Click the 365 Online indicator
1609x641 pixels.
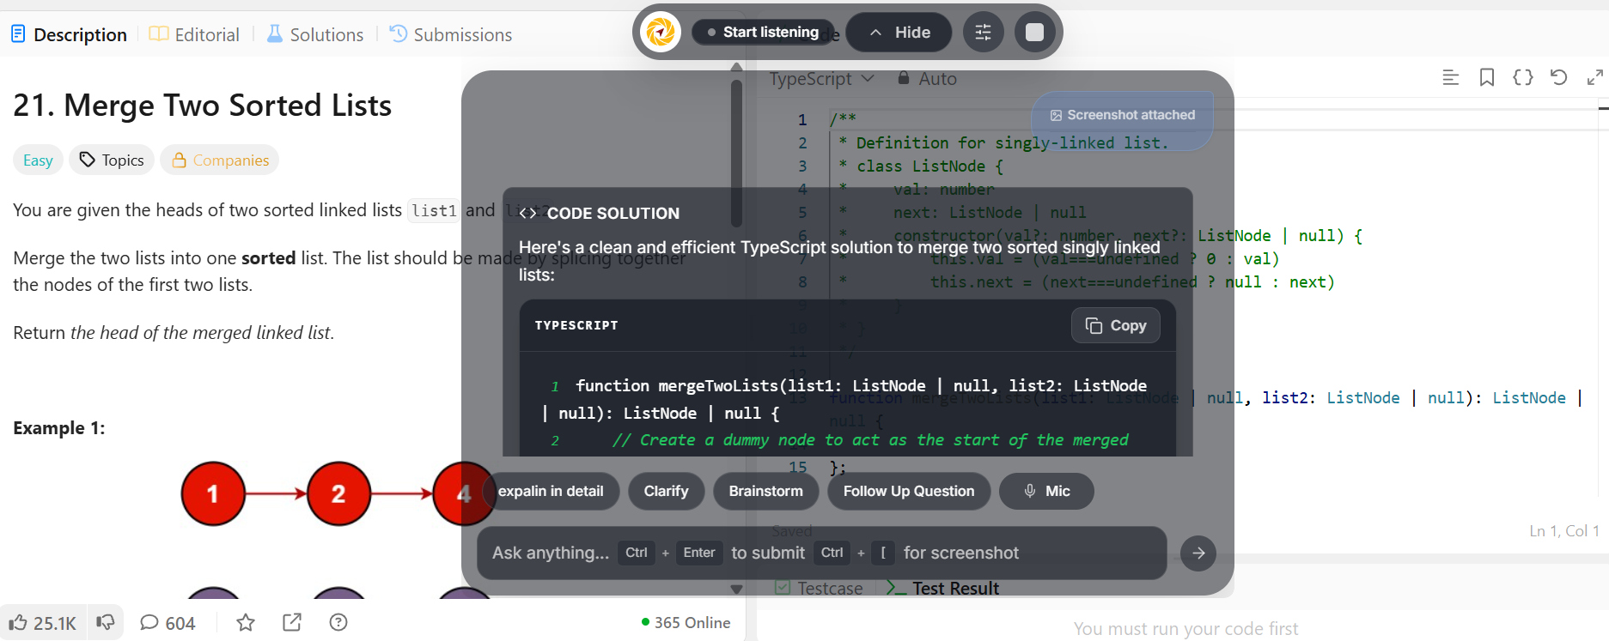tap(686, 623)
